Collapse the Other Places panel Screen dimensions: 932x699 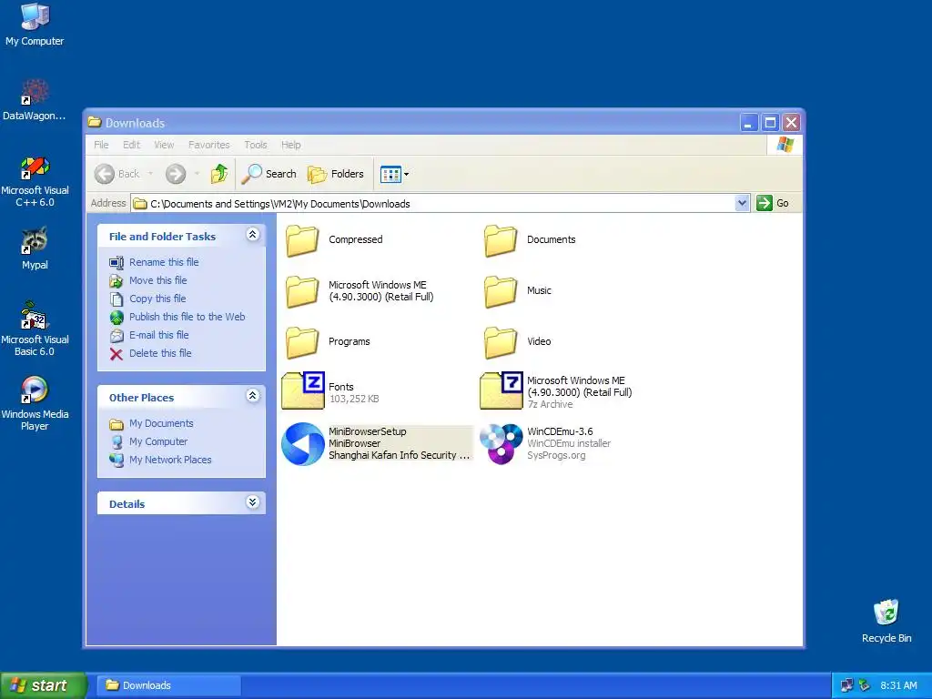click(x=253, y=396)
